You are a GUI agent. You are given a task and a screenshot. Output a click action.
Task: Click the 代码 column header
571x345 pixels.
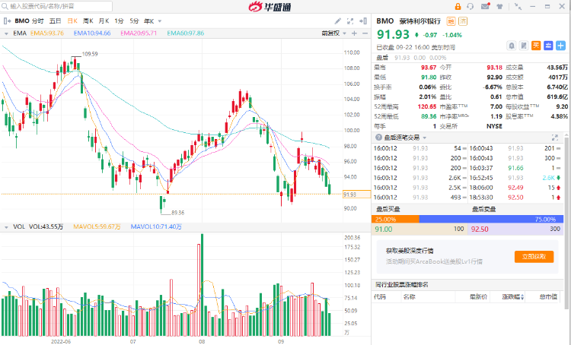tap(379, 296)
